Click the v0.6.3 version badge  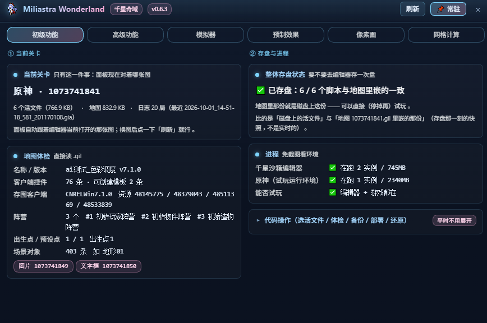[x=159, y=9]
